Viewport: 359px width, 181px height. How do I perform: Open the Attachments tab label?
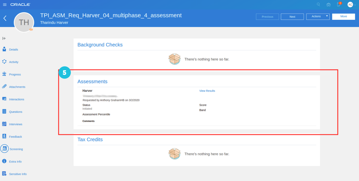17,87
